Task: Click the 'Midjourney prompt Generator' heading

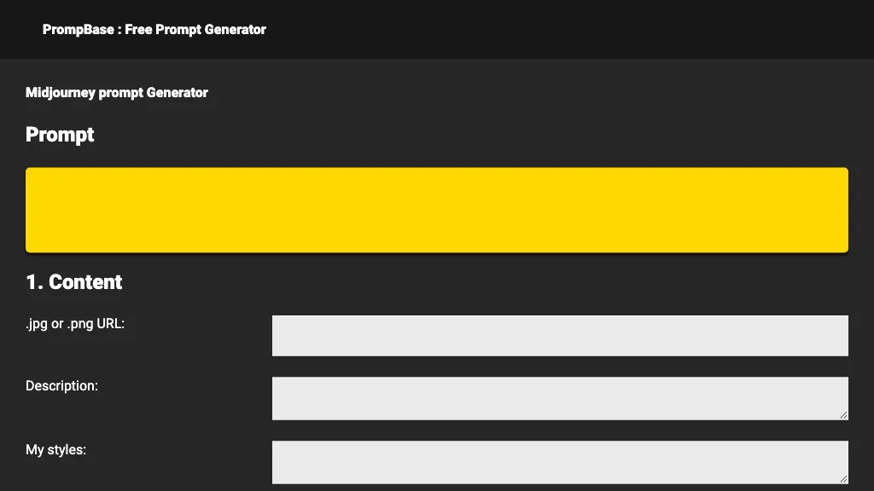Action: (117, 93)
